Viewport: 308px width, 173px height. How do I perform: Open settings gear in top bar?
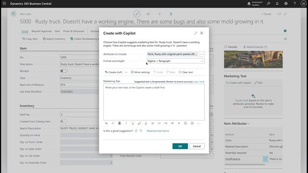pos(286,3)
